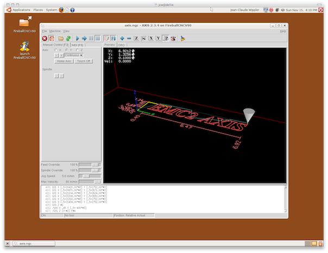Click the volume icon in system tray
The image size is (328, 253).
pos(282,10)
